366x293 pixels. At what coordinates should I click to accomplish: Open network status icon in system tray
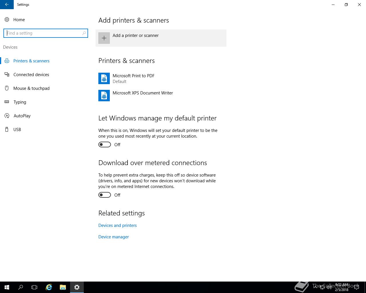[322, 287]
